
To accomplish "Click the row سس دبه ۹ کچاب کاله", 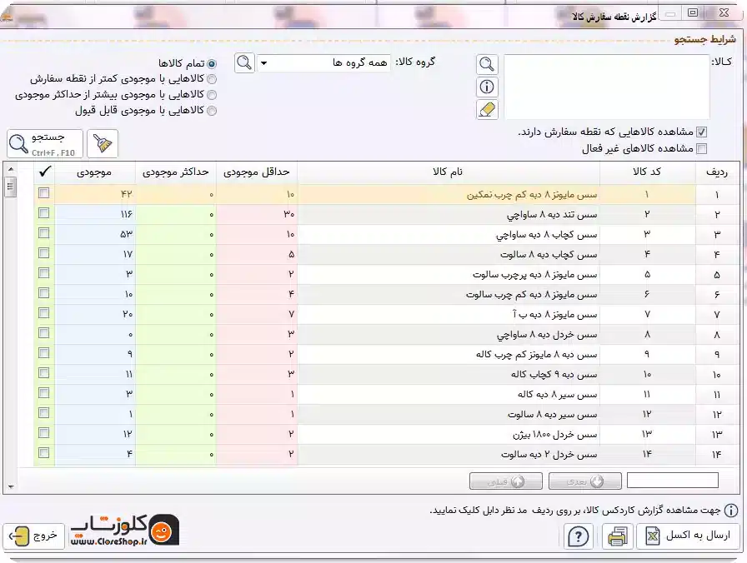I will pyautogui.click(x=386, y=375).
